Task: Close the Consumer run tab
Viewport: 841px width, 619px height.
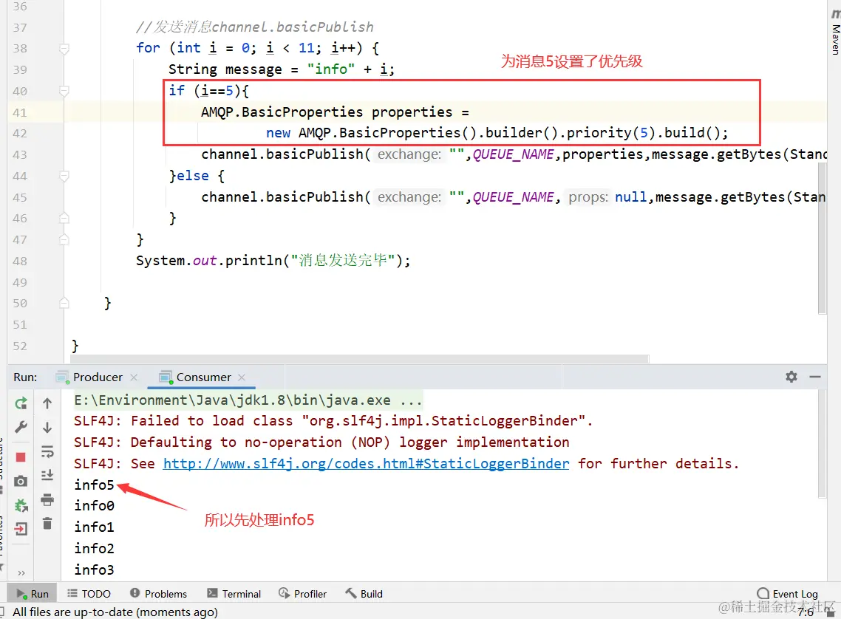Action: click(242, 377)
